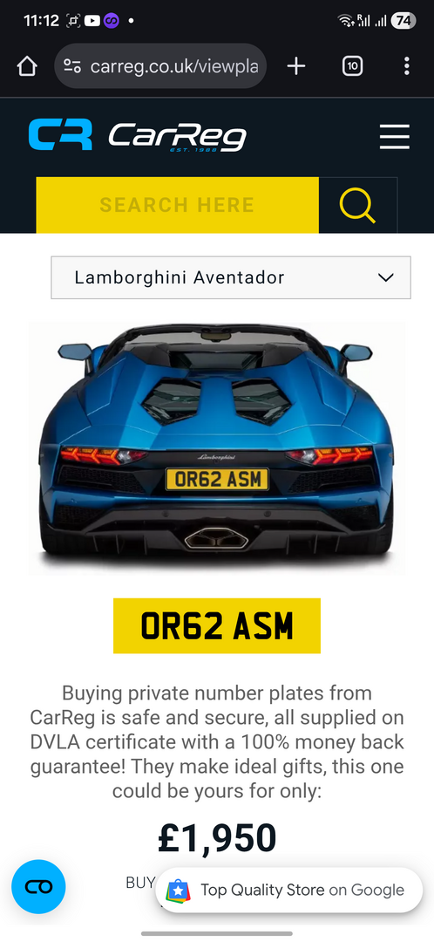Viewport: 434px width, 942px height.
Task: Tap the OR62 ASM plate on the car
Action: pos(217,480)
